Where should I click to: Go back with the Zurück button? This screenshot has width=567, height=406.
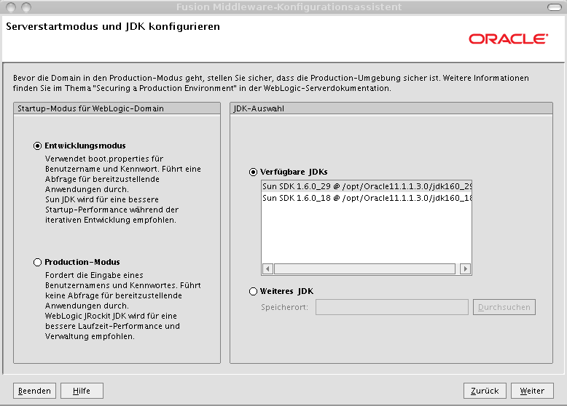point(485,391)
